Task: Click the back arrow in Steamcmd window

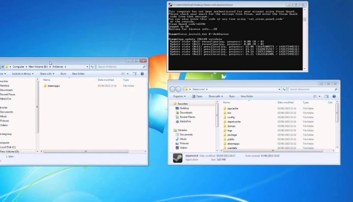Action: coord(173,89)
